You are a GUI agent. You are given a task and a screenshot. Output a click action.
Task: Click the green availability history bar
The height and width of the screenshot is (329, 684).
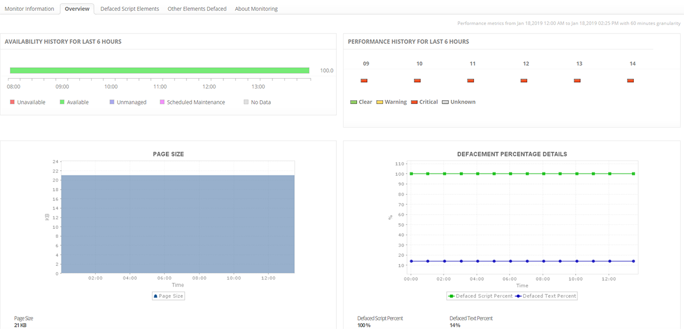pyautogui.click(x=160, y=70)
